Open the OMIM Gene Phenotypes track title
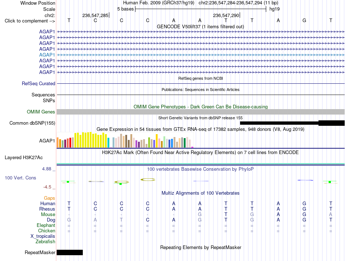Image resolution: width=345 pixels, height=261 pixels. (x=200, y=107)
